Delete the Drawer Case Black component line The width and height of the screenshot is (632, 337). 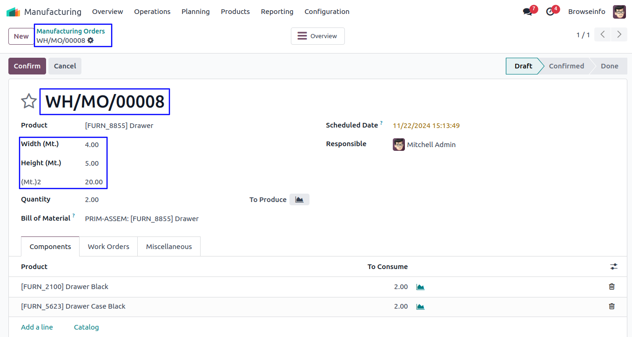point(612,306)
